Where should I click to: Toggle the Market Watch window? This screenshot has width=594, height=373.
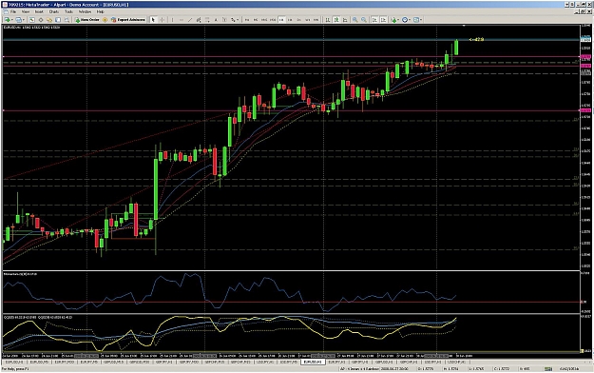coord(31,20)
